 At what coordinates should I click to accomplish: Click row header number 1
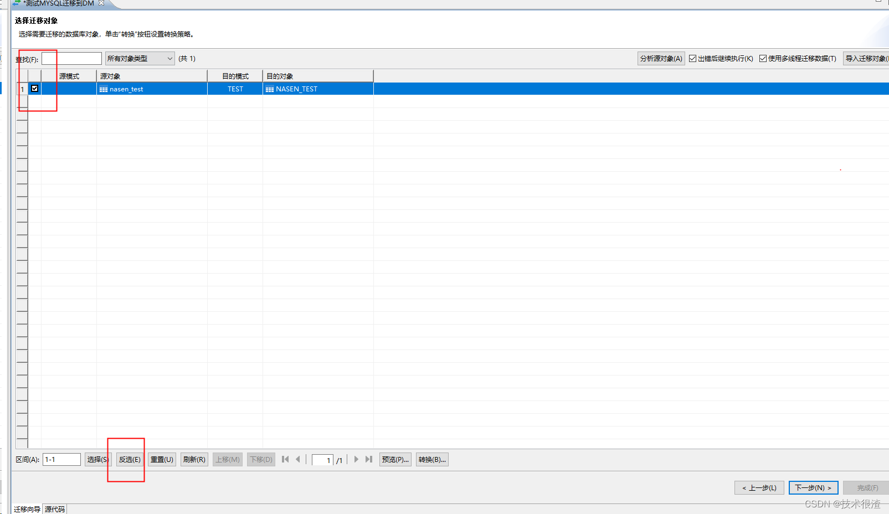(x=22, y=89)
